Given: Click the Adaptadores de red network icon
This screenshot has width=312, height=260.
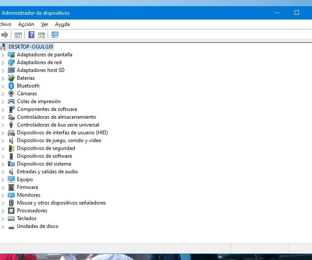Looking at the screenshot, I should pyautogui.click(x=11, y=62).
